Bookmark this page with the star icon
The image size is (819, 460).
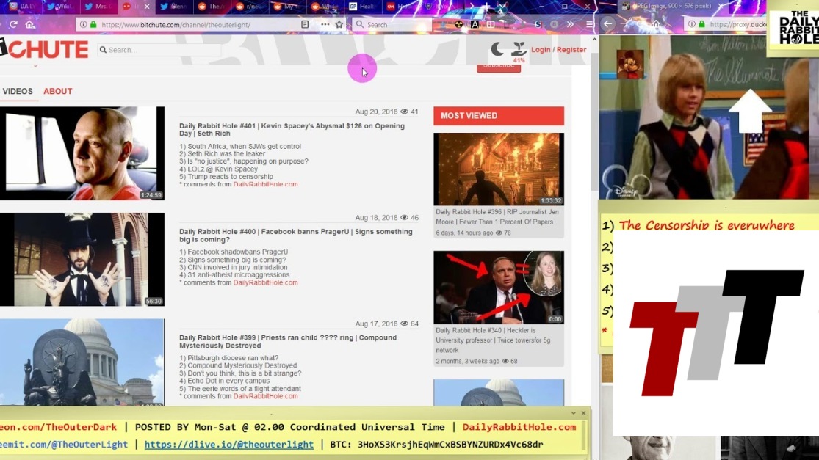[x=339, y=24]
